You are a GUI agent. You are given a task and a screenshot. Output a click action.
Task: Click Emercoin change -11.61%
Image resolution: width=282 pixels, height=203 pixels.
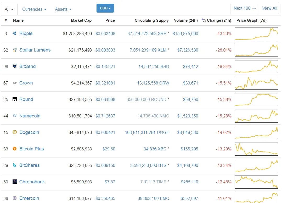[x=224, y=198]
